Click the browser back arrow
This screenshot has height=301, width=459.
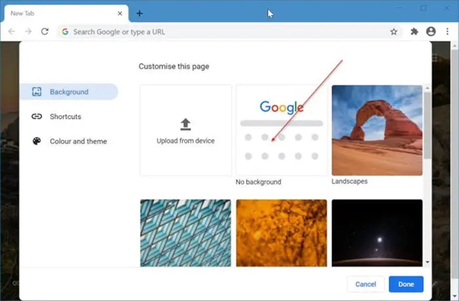tap(11, 31)
